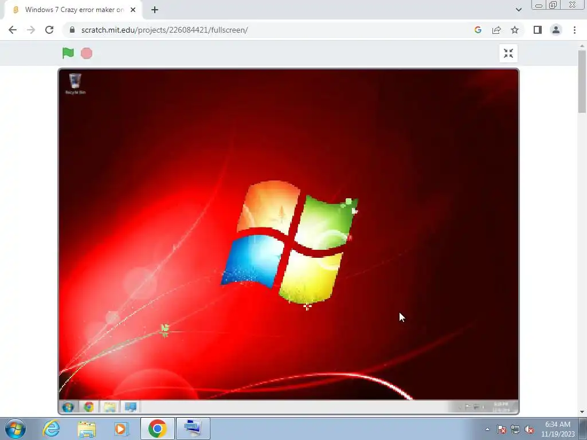Image resolution: width=587 pixels, height=440 pixels.
Task: Open a new browser tab
Action: [155, 10]
